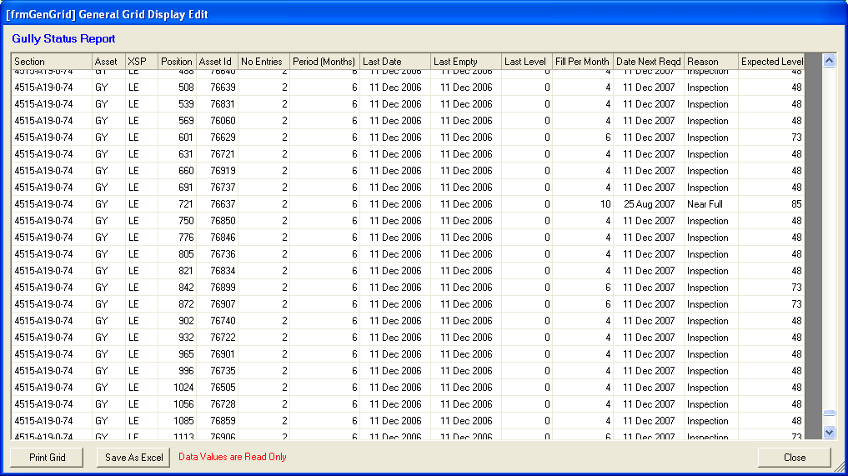Viewport: 848px width, 476px height.
Task: Select the XSP column header
Action: (141, 62)
